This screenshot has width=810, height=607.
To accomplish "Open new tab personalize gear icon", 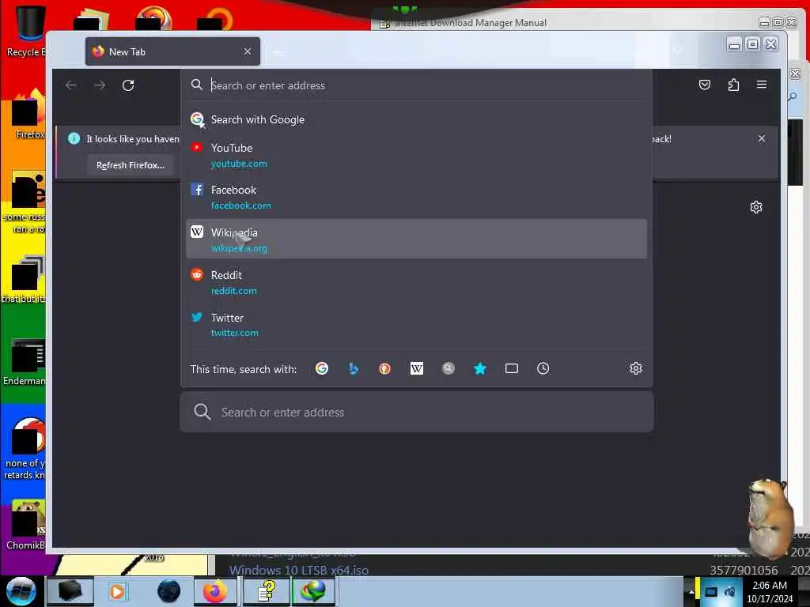I will pos(756,208).
